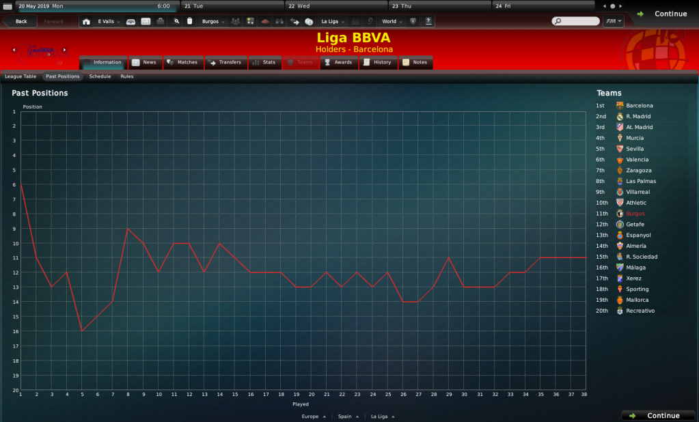Move calendar back with left arrow
The height and width of the screenshot is (422, 699).
[605, 6]
